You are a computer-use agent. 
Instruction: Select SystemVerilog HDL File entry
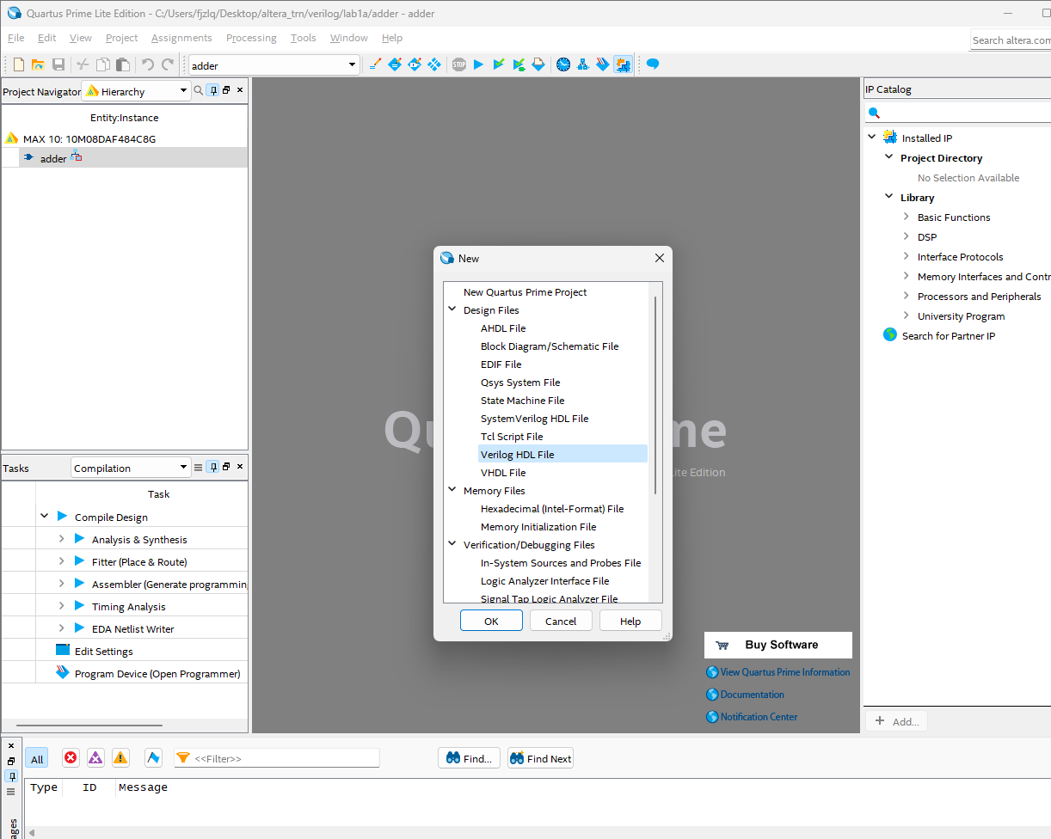(x=534, y=418)
